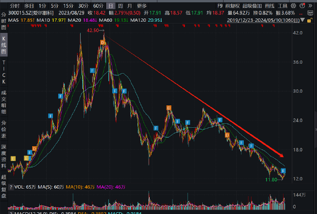
Task: Click the MA5 17.85 indicator label
Action: pyautogui.click(x=21, y=20)
